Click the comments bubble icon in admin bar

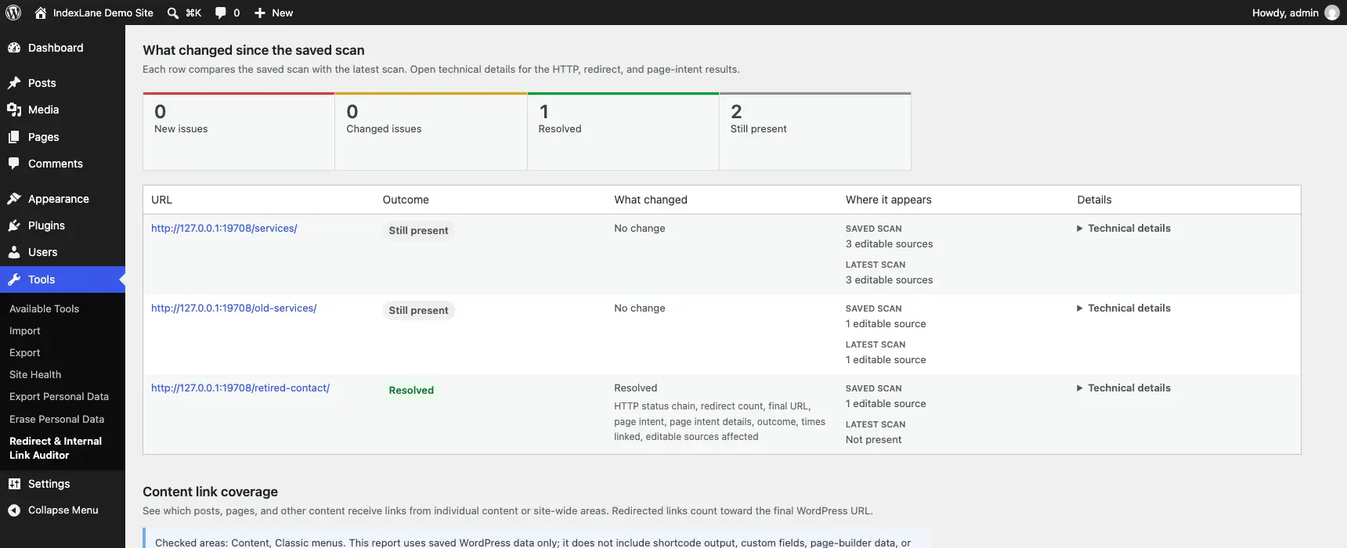coord(221,13)
